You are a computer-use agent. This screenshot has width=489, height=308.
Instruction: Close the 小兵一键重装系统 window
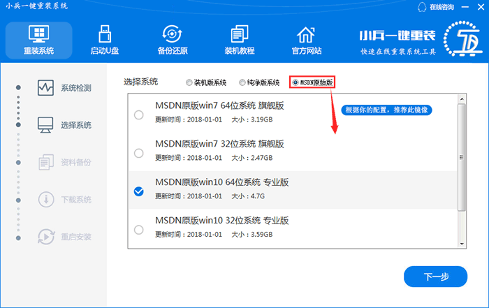pyautogui.click(x=481, y=7)
